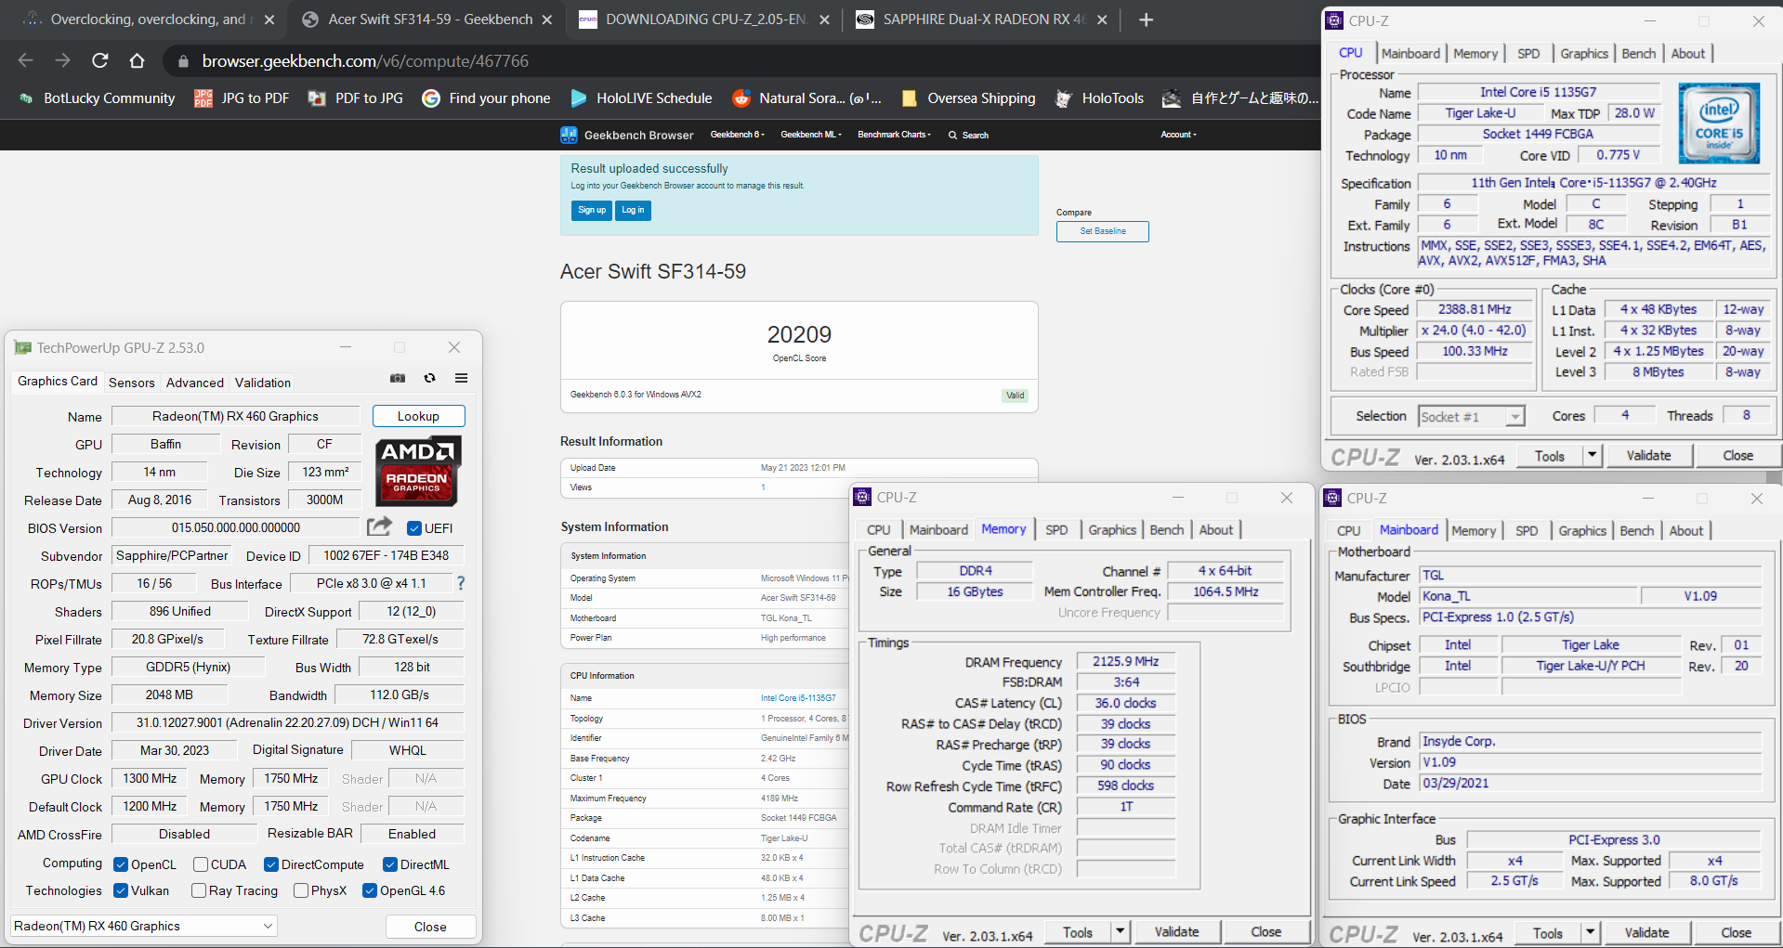Click the Bus Interface question mark help icon

(x=461, y=583)
